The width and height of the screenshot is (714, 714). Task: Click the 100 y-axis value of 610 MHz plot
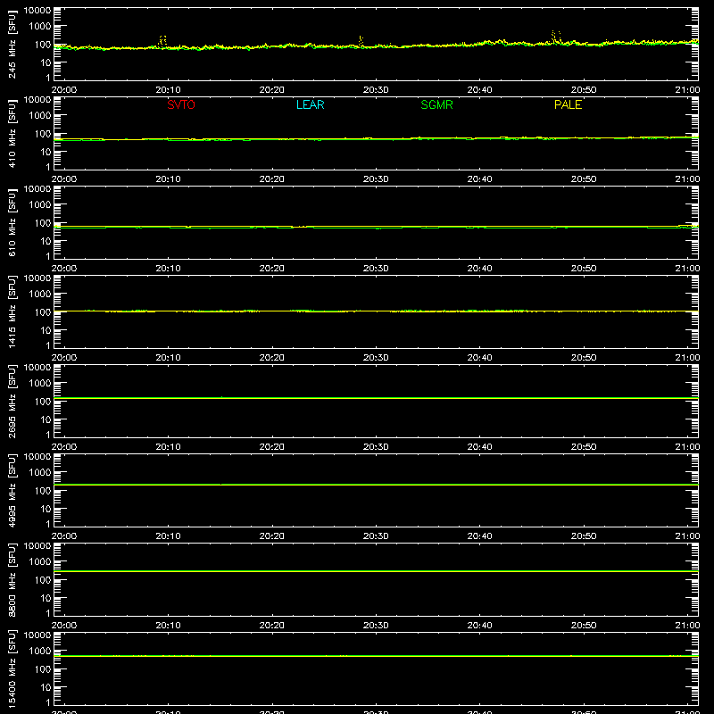[43, 222]
